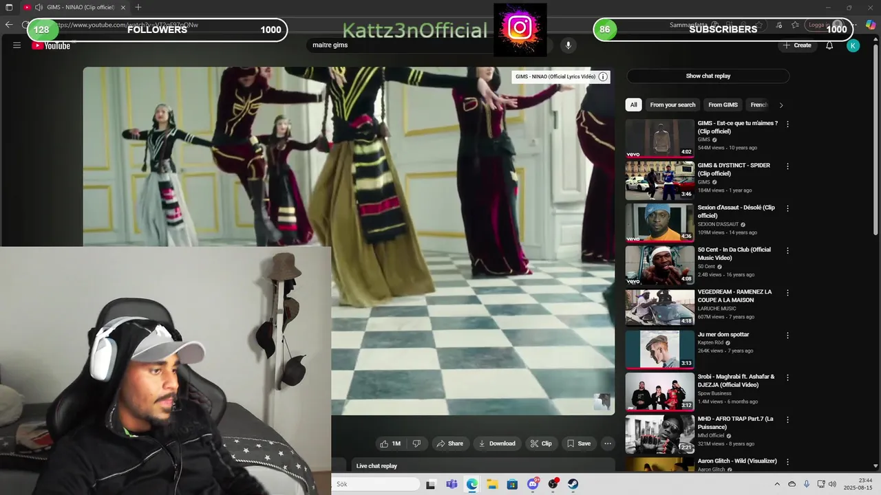The height and width of the screenshot is (495, 881).
Task: Select the From GIMS chip
Action: click(x=723, y=104)
